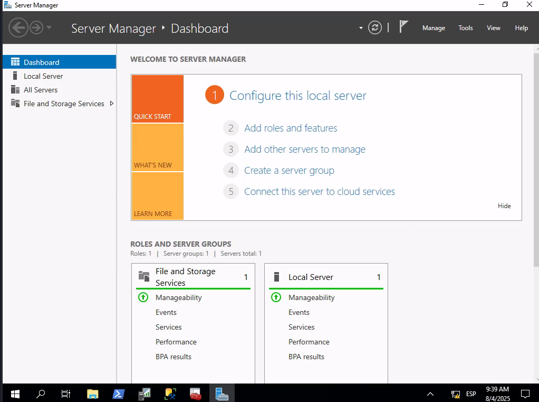This screenshot has height=402, width=539.
Task: Click the Refresh dashboard icon
Action: 375,28
